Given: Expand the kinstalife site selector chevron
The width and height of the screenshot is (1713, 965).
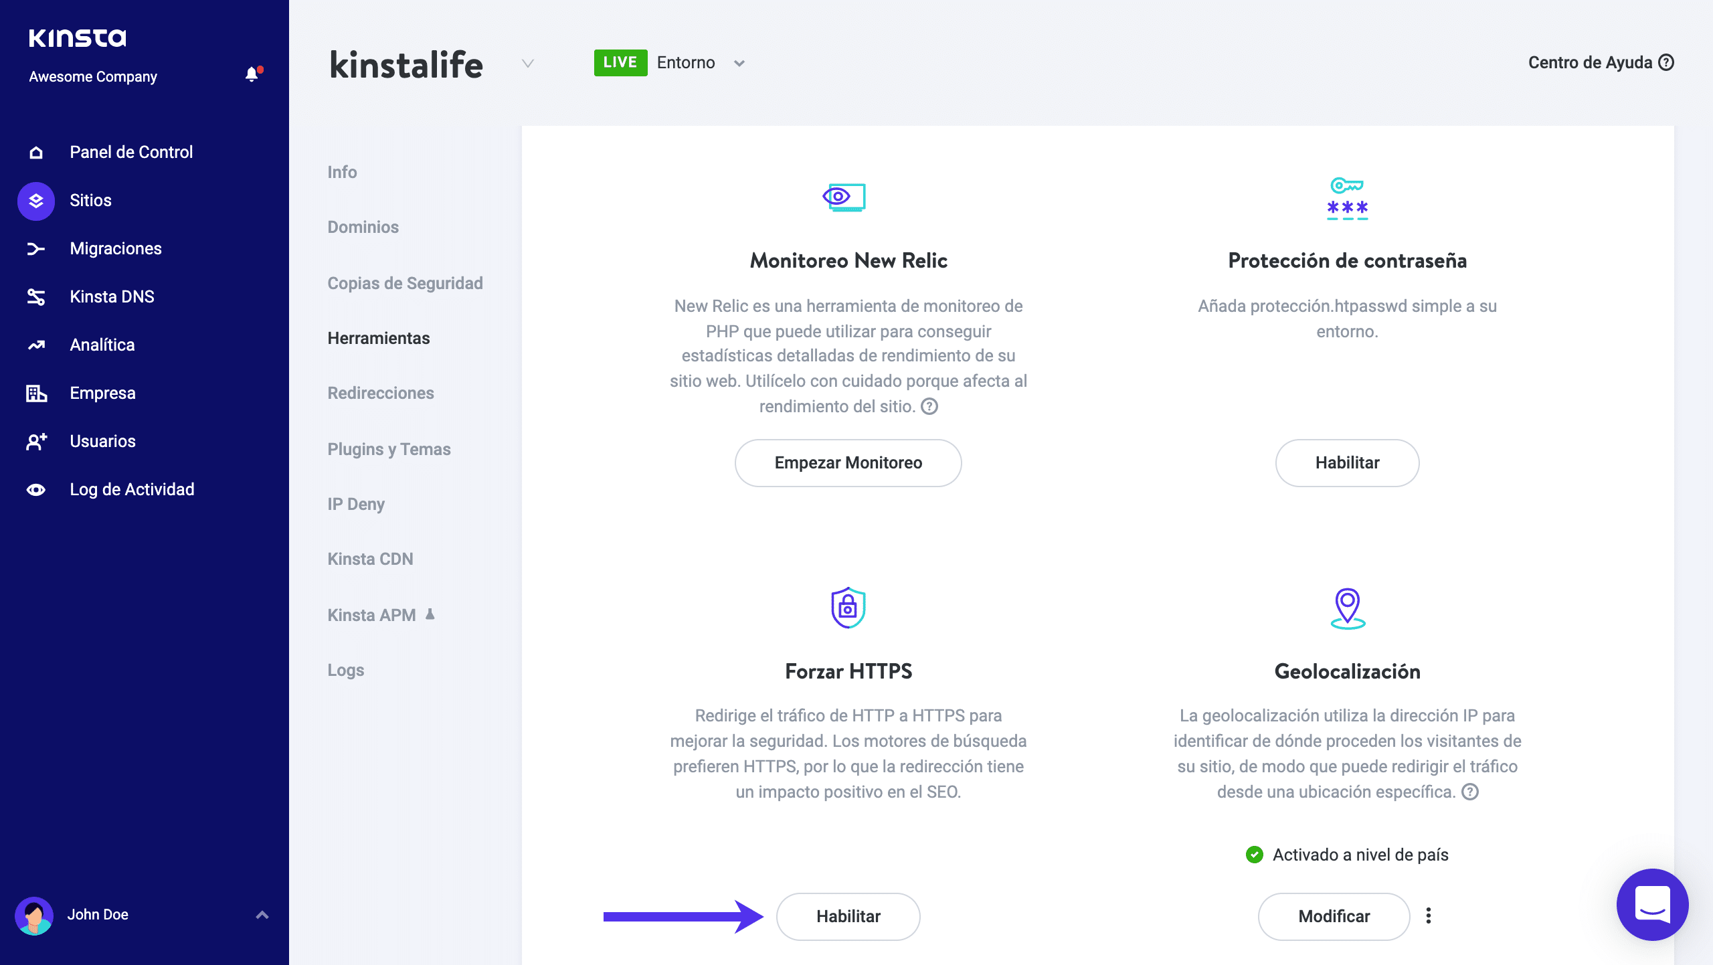Looking at the screenshot, I should [528, 64].
